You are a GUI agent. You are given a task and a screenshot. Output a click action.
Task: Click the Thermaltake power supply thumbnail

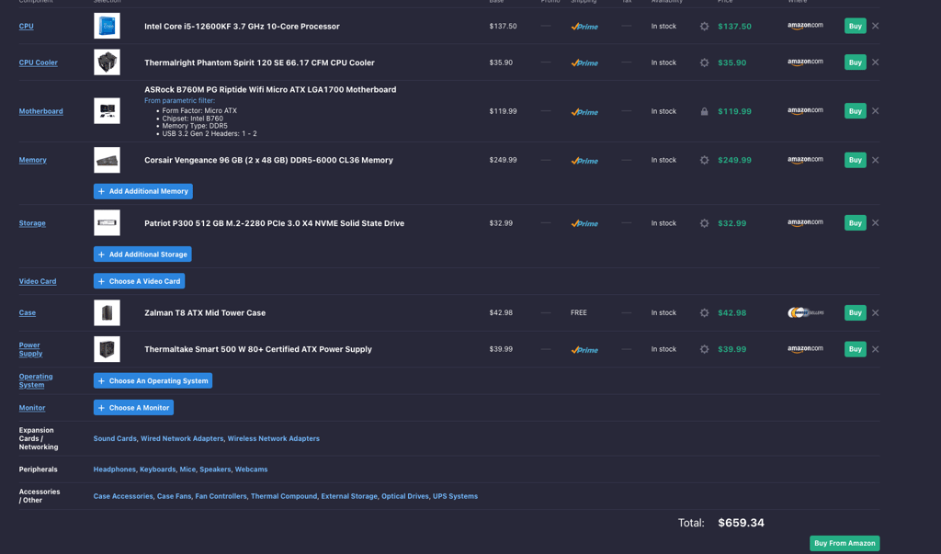coord(107,349)
